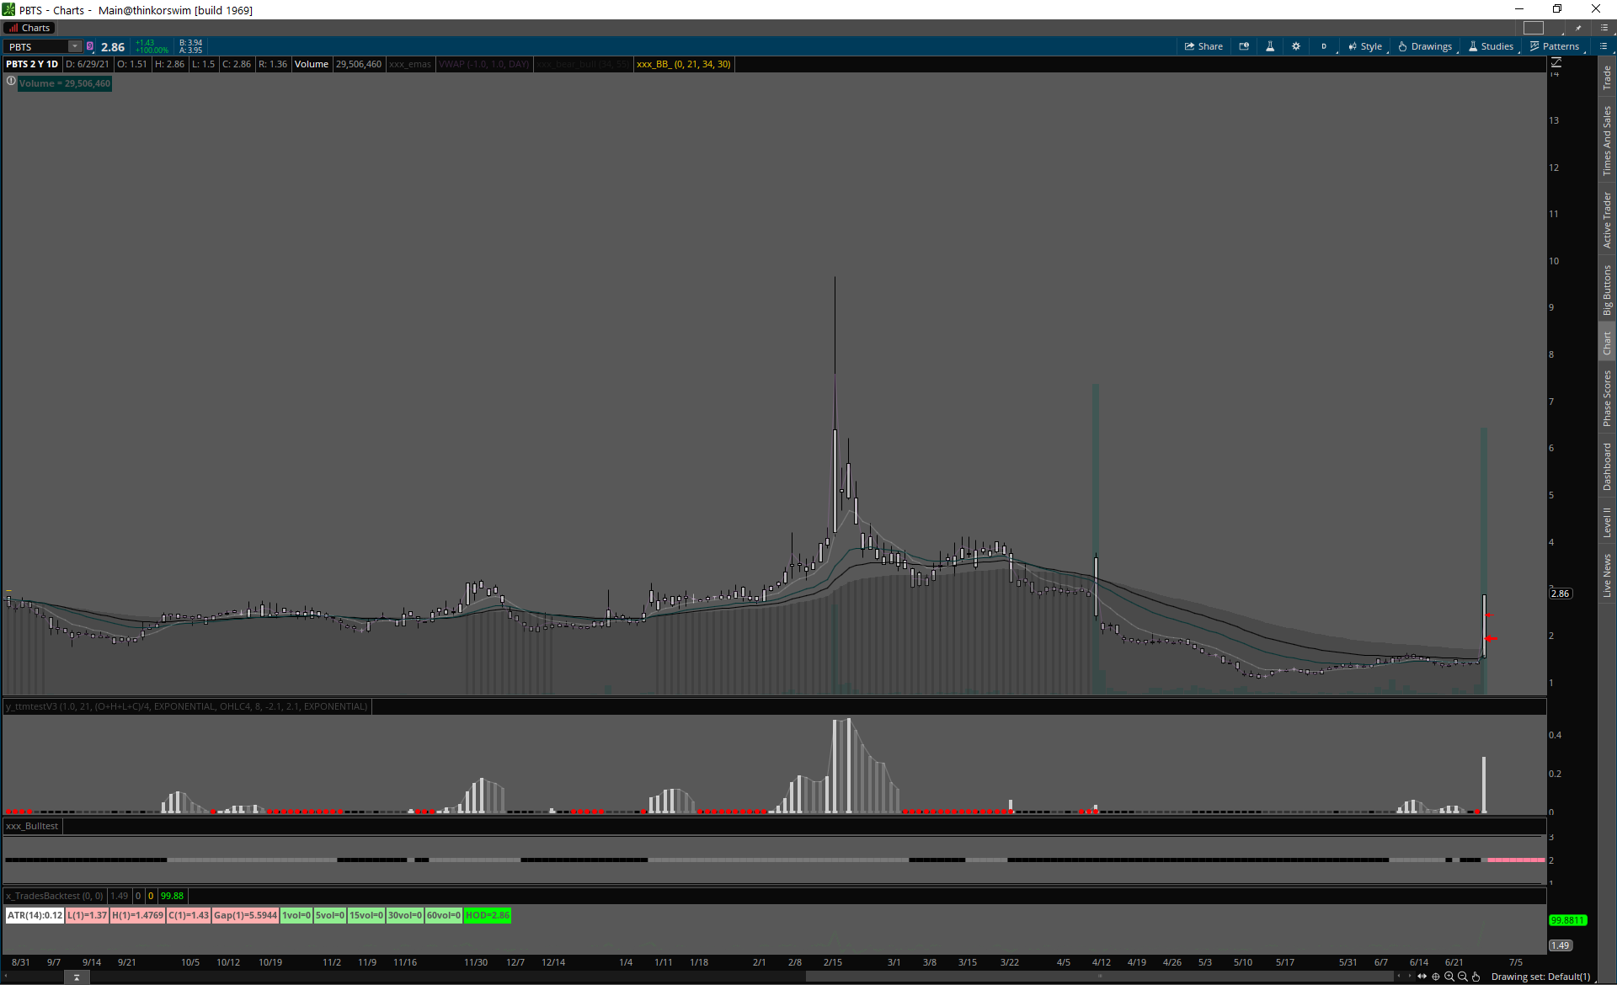Open the Level II side tab
The image size is (1617, 985).
[x=1607, y=522]
